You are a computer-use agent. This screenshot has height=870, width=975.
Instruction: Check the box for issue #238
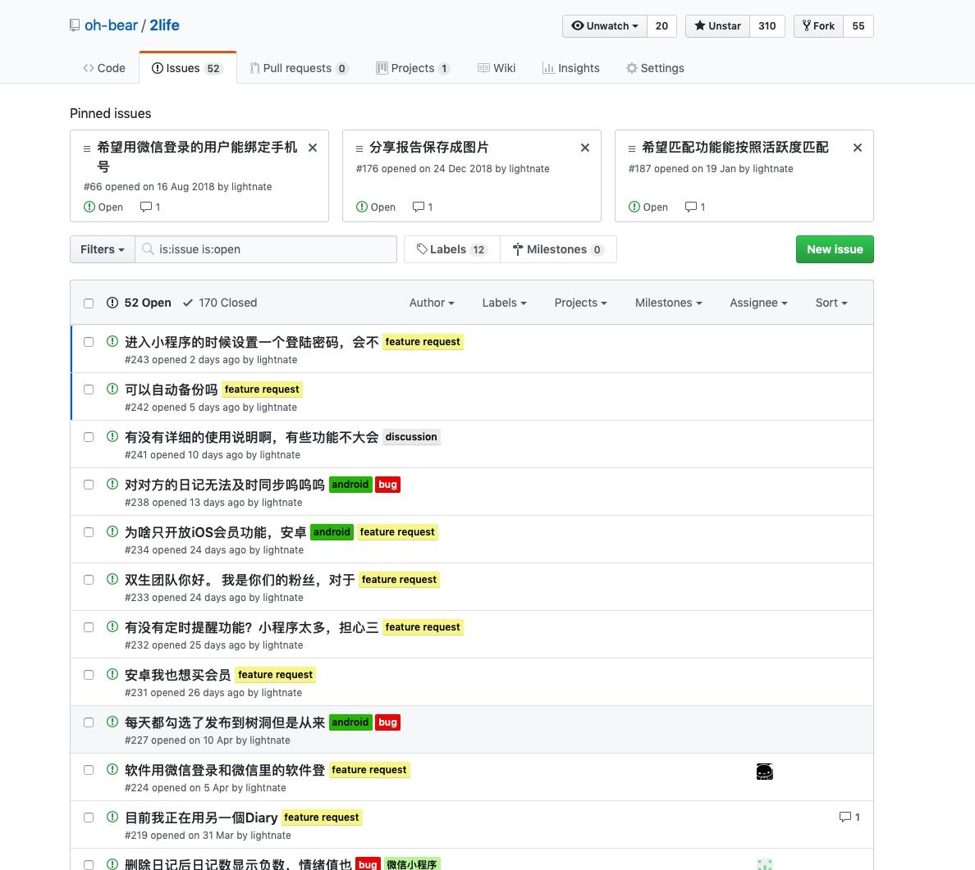[x=89, y=485]
